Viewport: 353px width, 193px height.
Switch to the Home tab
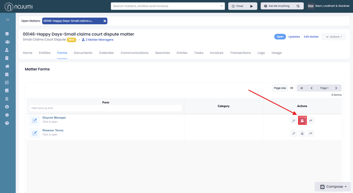pyautogui.click(x=27, y=53)
